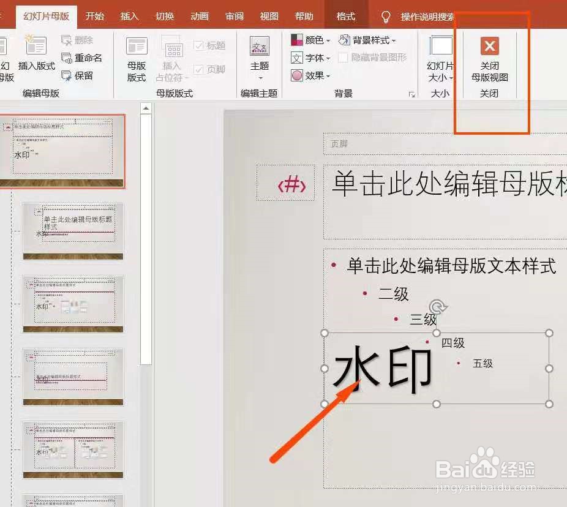Open the Slide Size (幻灯片大小) button
The image size is (567, 507).
click(440, 59)
